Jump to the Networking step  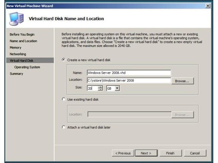point(18,54)
